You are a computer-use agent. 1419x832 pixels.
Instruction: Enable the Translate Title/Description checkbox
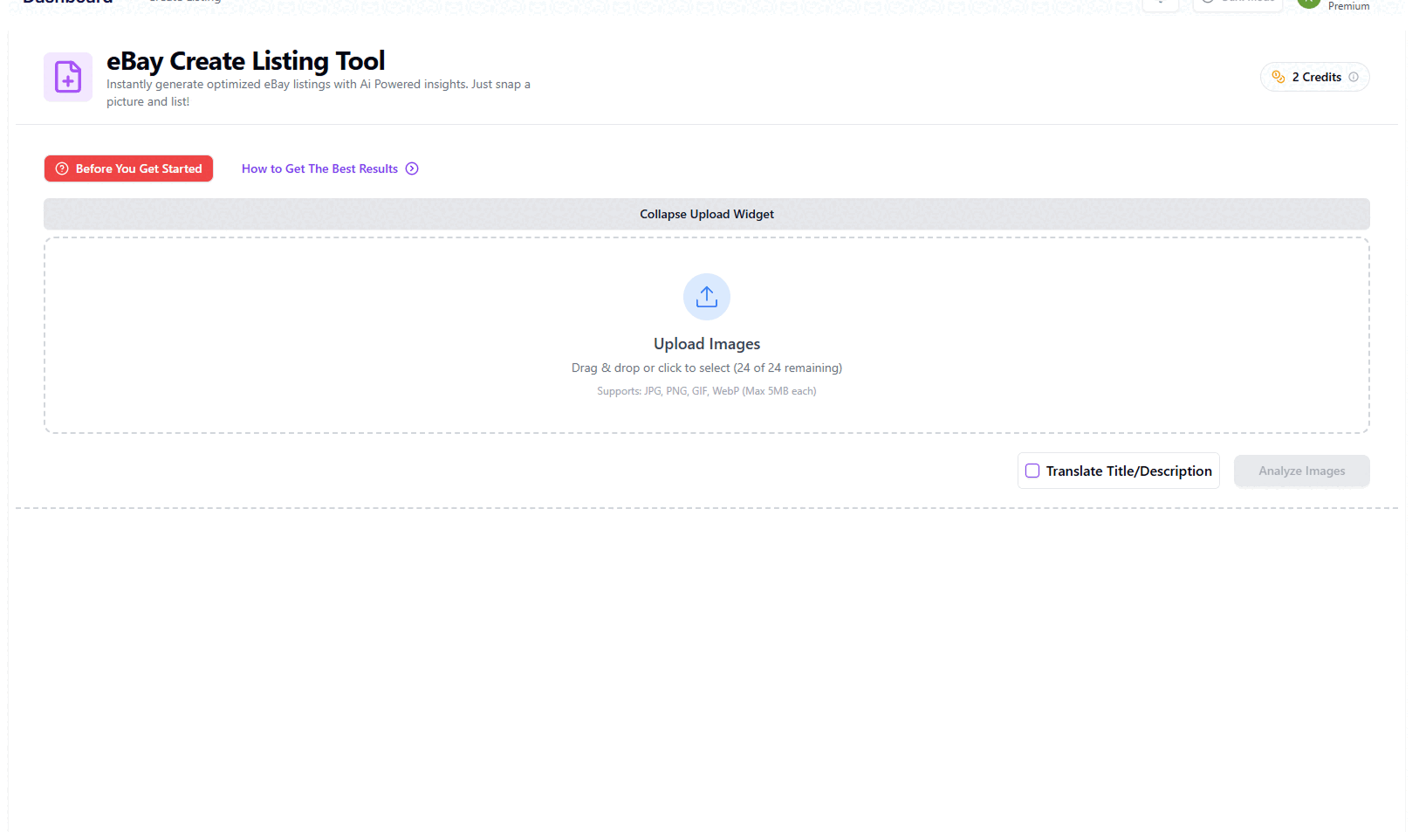(x=1032, y=471)
